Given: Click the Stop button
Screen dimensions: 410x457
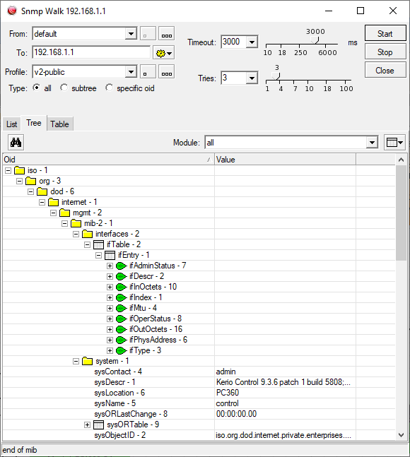Looking at the screenshot, I should (x=385, y=52).
